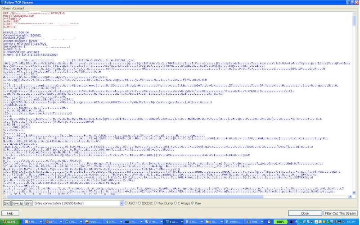Click the 'Set-Cookie:' header line

pos(36,46)
